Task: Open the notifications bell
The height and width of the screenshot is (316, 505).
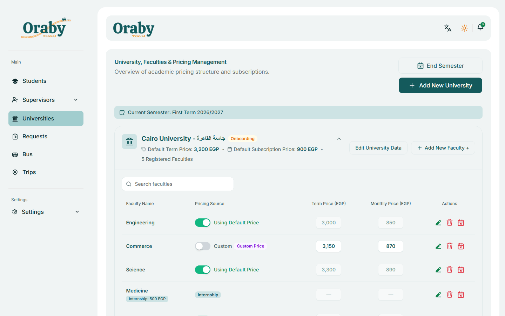Action: (x=480, y=27)
